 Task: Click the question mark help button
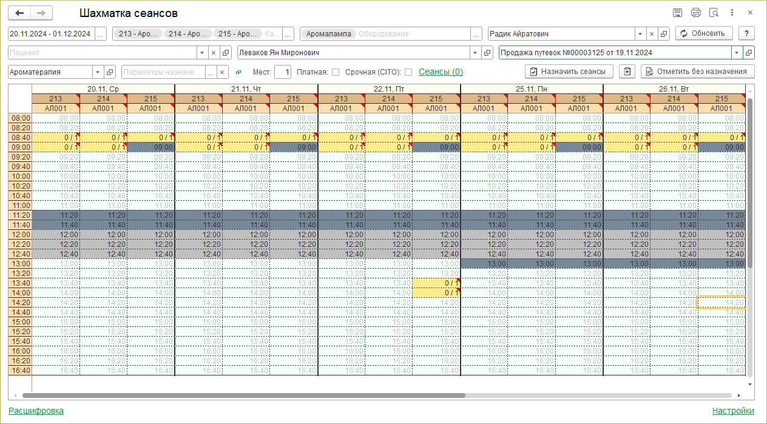tap(746, 34)
